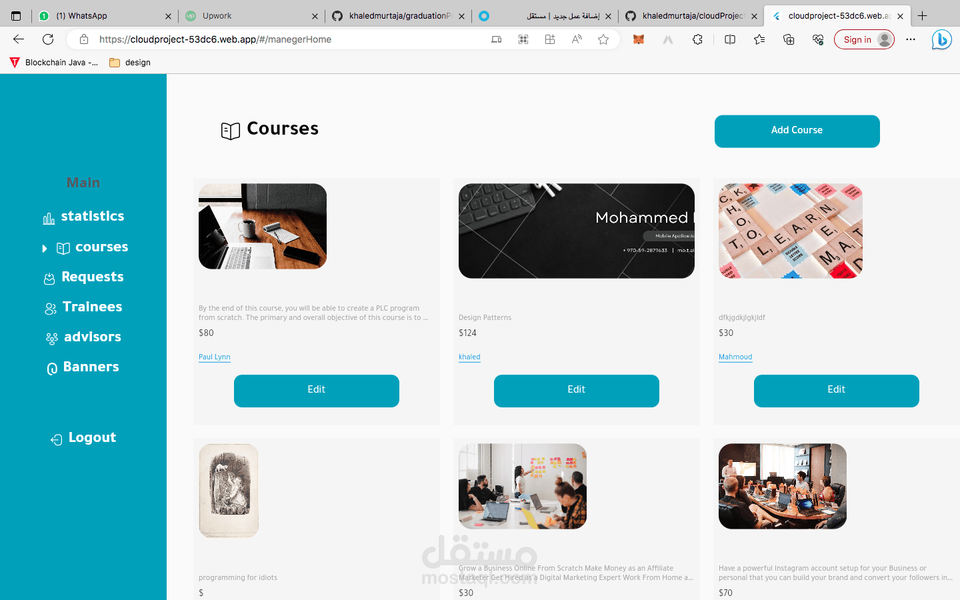This screenshot has height=600, width=960.
Task: Add this page to favorites star
Action: pos(603,39)
